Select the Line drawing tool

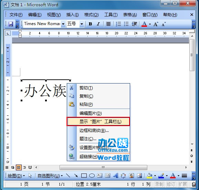pyautogui.click(x=68, y=176)
